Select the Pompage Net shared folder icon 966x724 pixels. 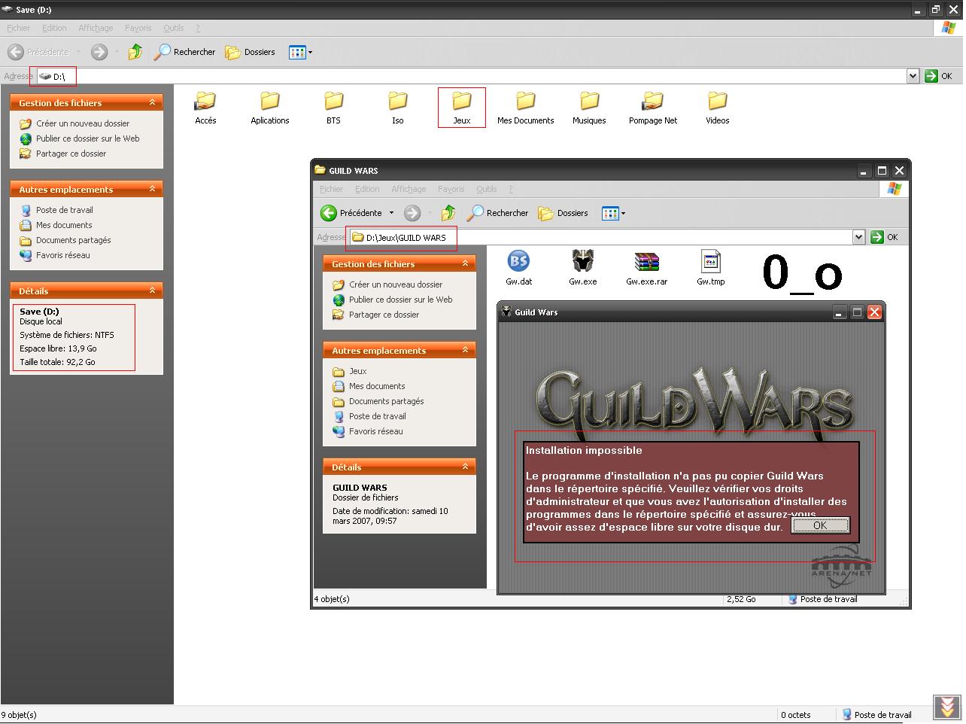point(653,108)
